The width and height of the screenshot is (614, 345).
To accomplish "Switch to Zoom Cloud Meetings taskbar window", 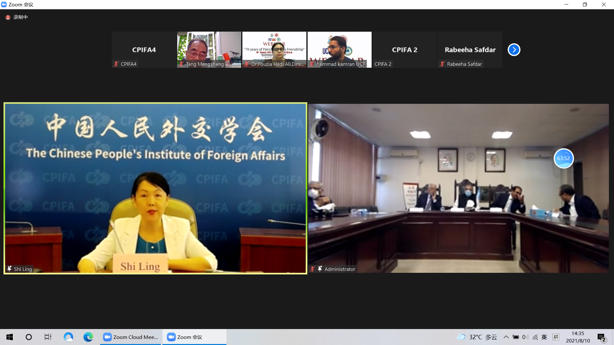I will pos(131,337).
